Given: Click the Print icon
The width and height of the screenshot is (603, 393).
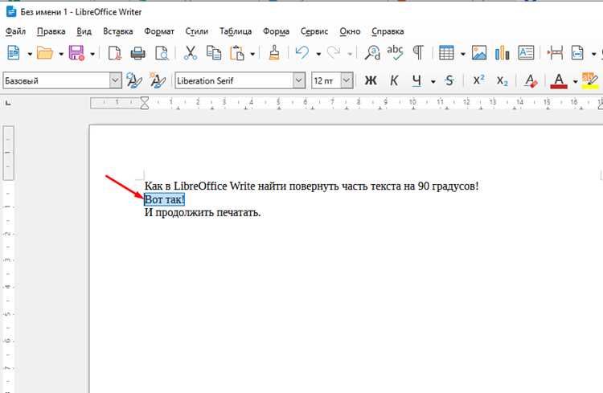Looking at the screenshot, I should tap(137, 53).
